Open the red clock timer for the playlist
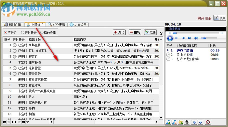 (x=208, y=122)
